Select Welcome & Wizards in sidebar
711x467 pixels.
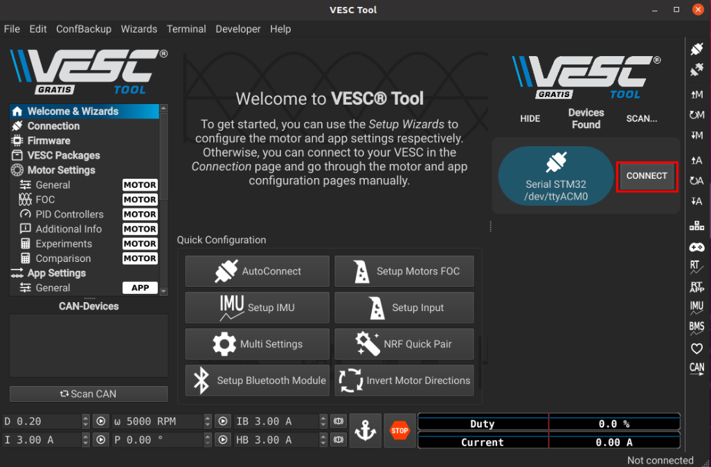click(84, 111)
